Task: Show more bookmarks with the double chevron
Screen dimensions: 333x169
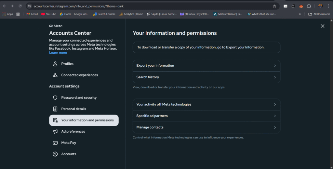Action: coord(300,14)
